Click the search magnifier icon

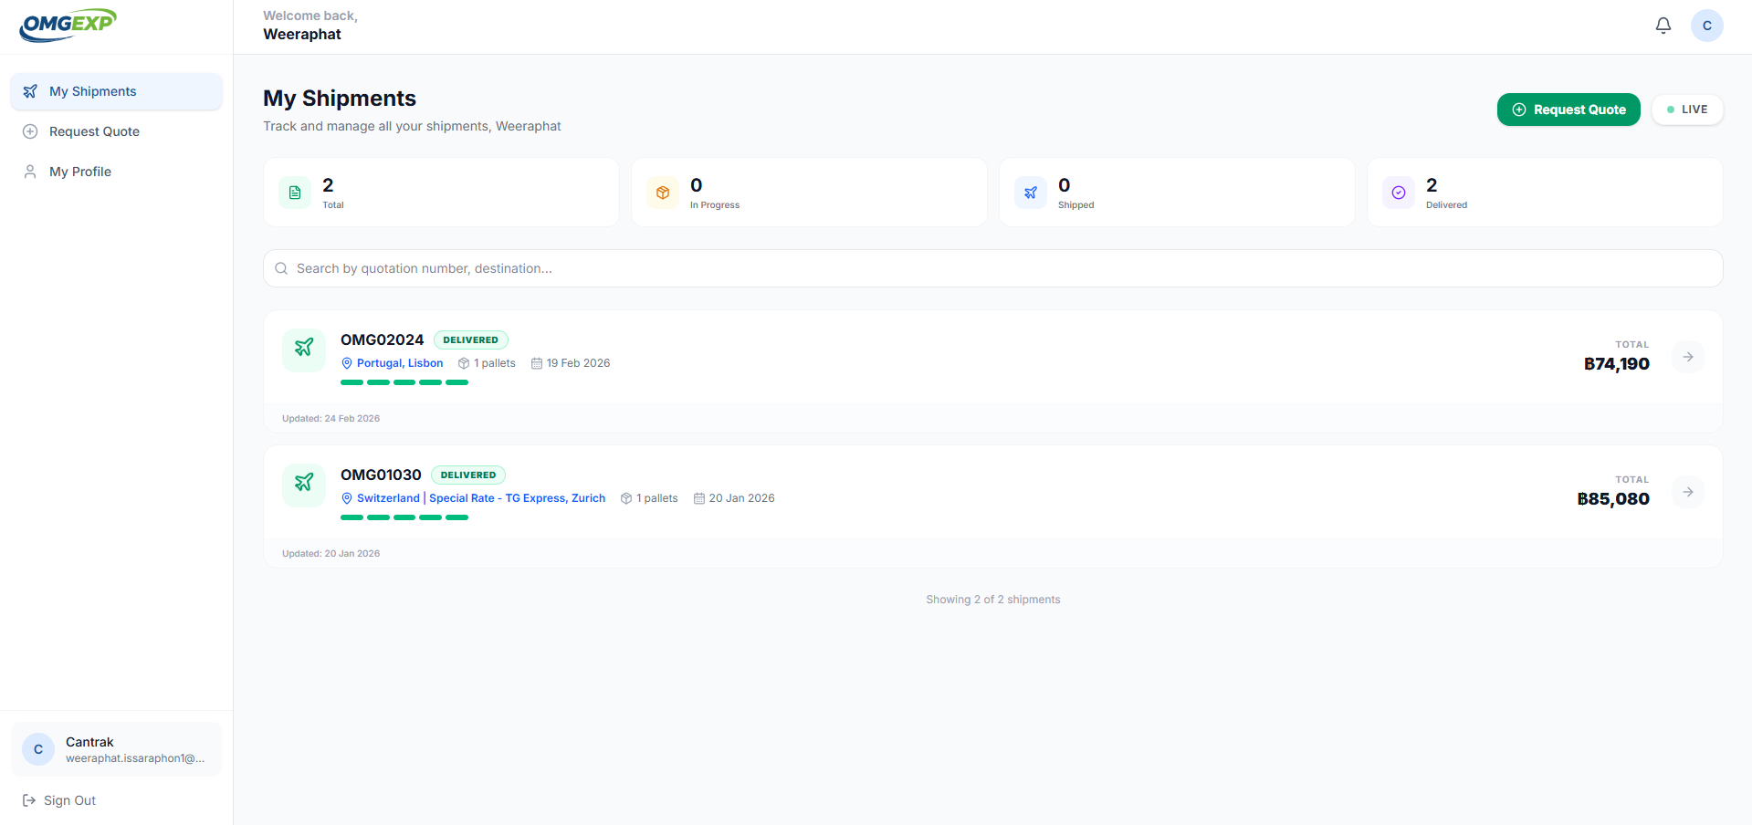coord(281,268)
